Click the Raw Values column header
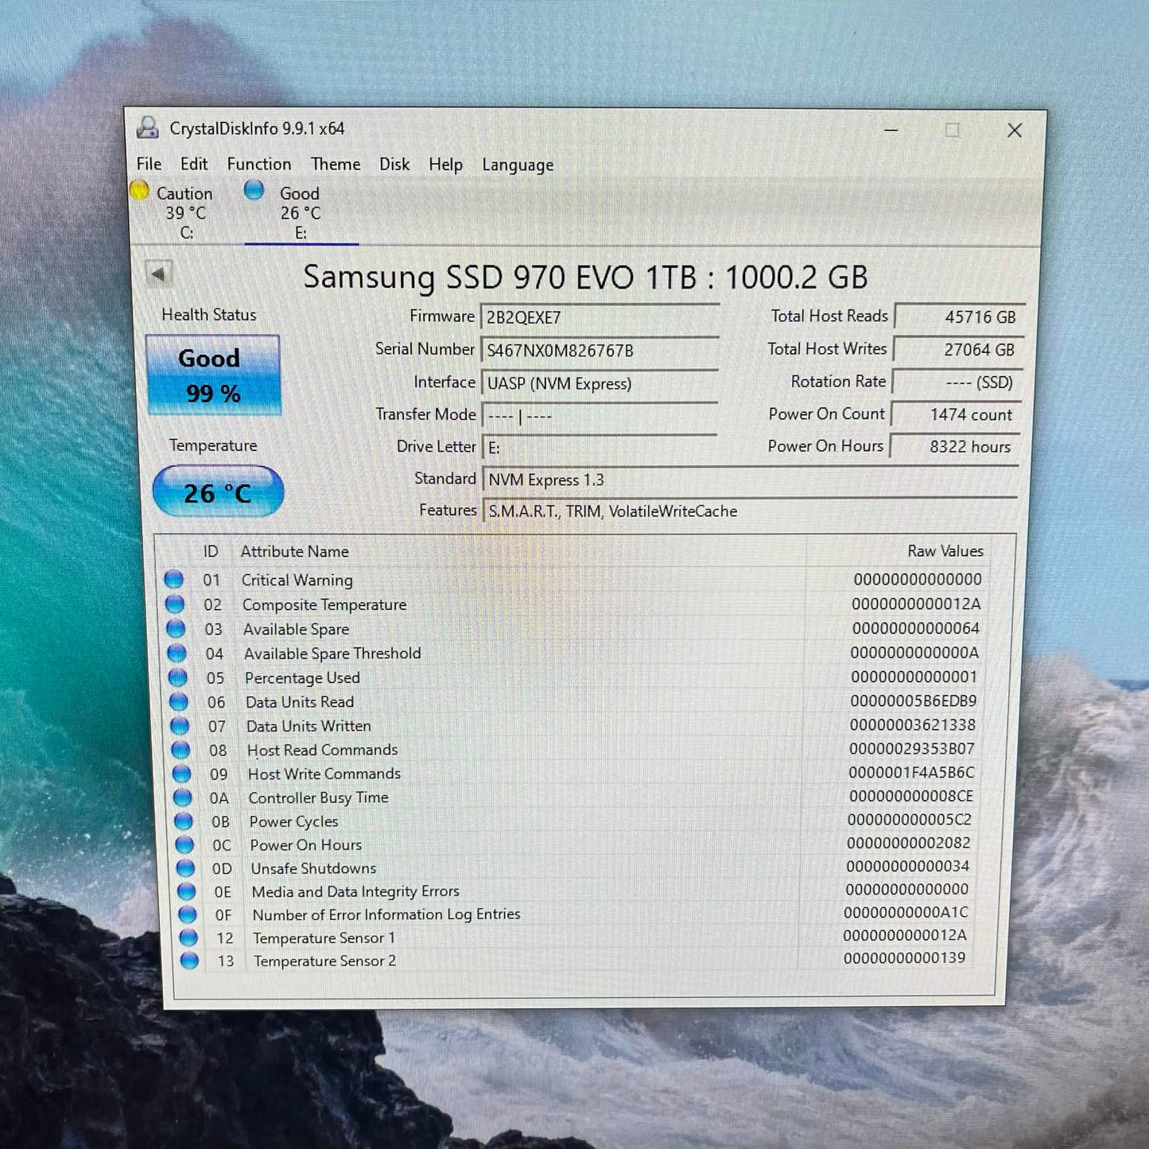This screenshot has width=1149, height=1149. click(x=945, y=551)
